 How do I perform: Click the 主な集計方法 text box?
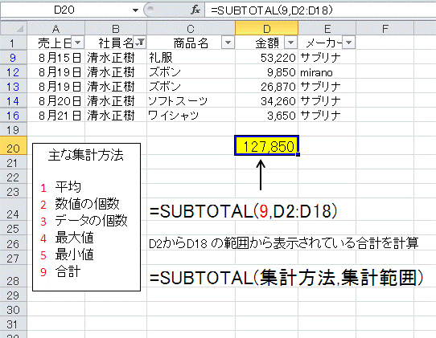pos(87,217)
